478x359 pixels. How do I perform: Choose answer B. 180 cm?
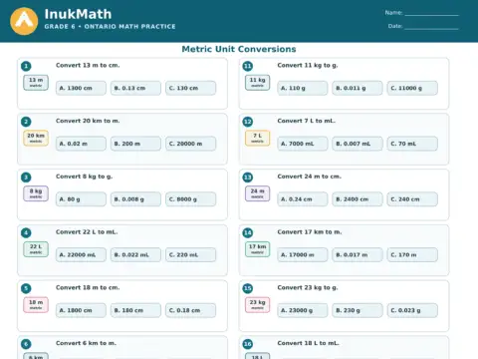pyautogui.click(x=135, y=310)
